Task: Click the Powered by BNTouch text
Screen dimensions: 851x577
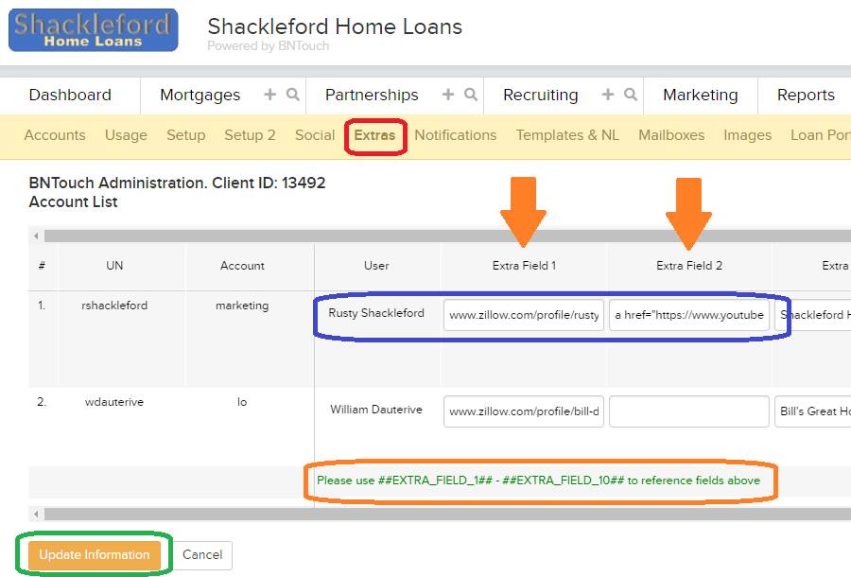Action: (269, 46)
